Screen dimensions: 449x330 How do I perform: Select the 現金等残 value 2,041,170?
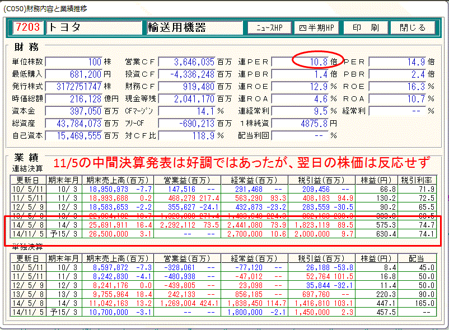click(x=186, y=98)
